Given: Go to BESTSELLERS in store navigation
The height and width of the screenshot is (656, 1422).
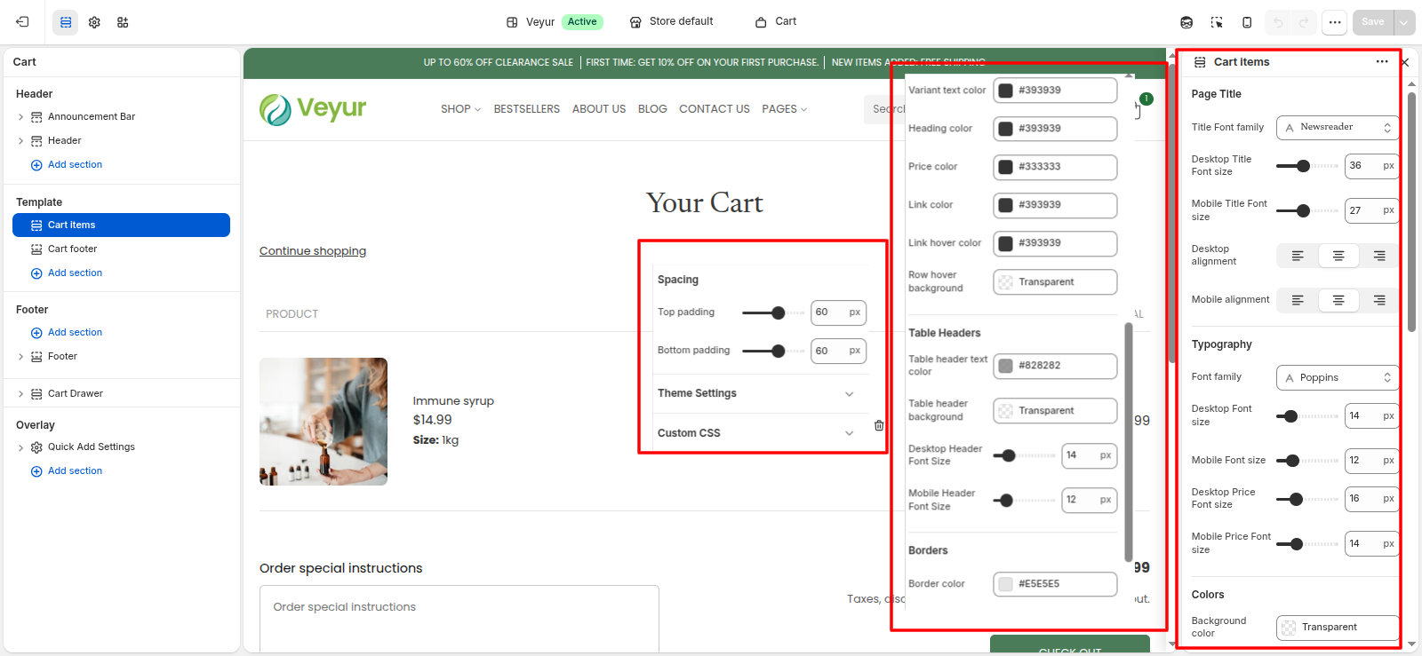Looking at the screenshot, I should tap(527, 109).
